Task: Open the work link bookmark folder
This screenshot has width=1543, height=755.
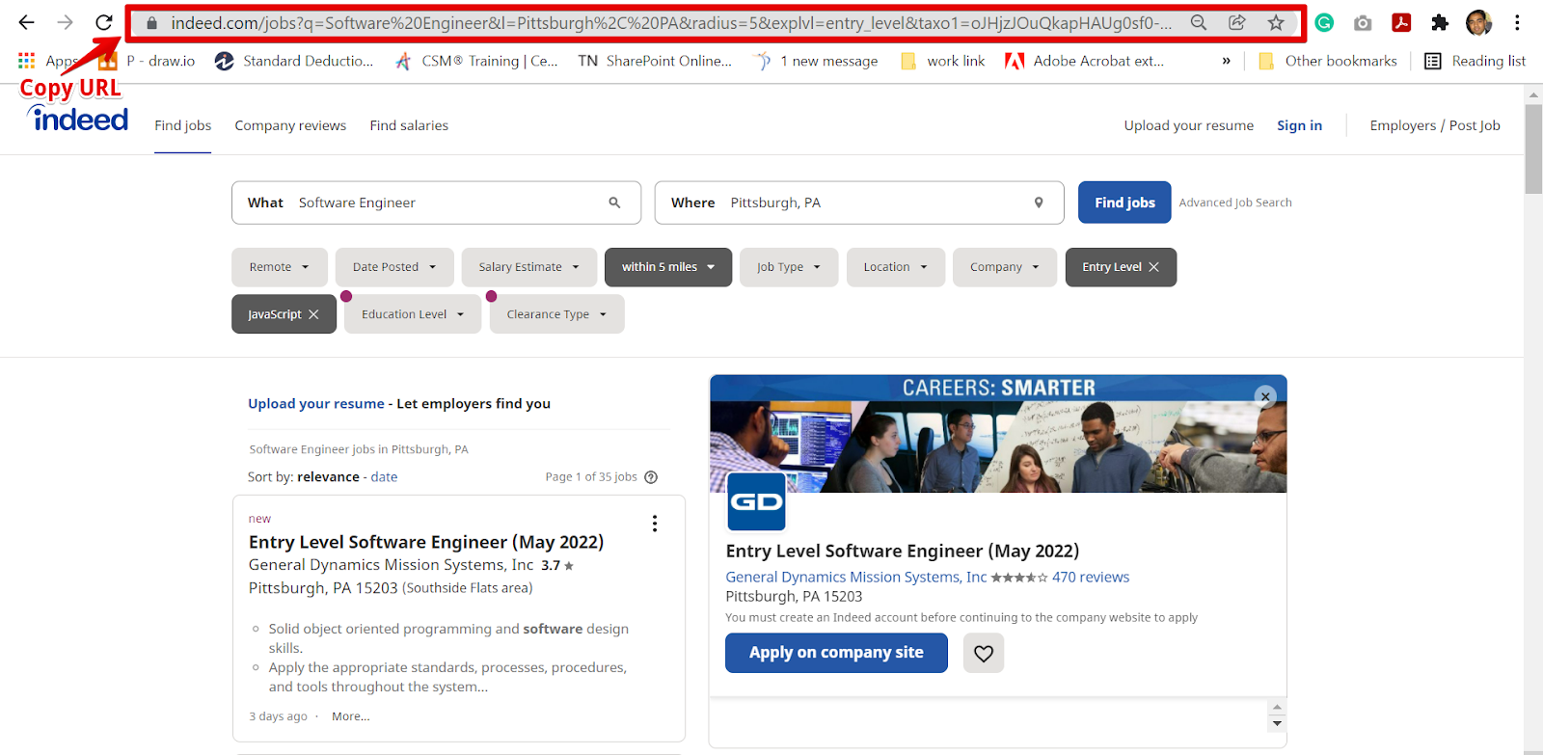Action: (942, 61)
